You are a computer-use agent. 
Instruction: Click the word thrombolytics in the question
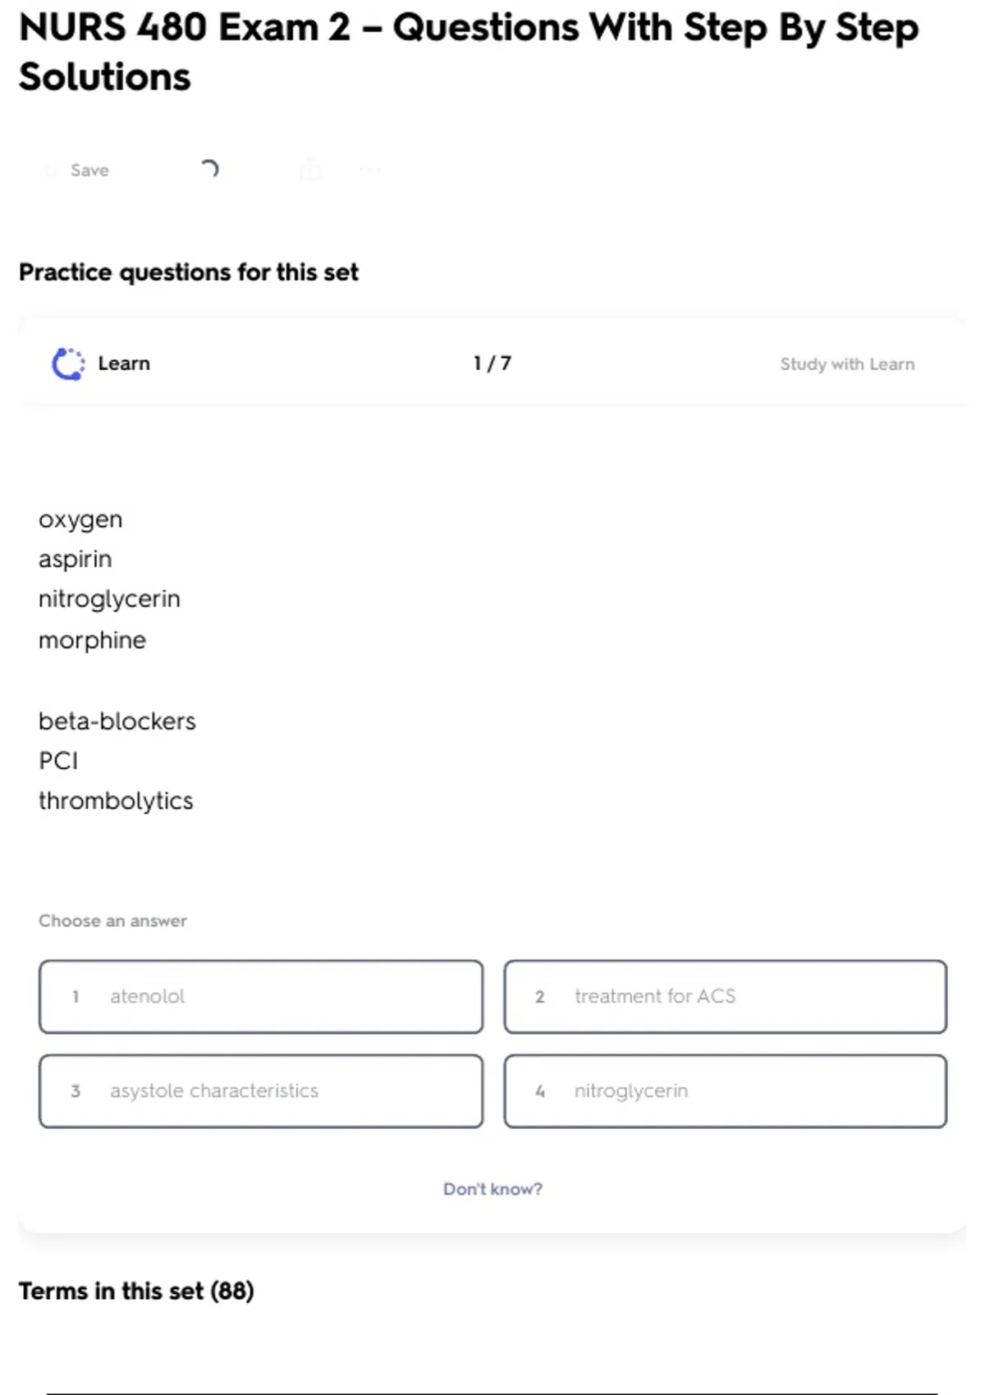click(116, 801)
